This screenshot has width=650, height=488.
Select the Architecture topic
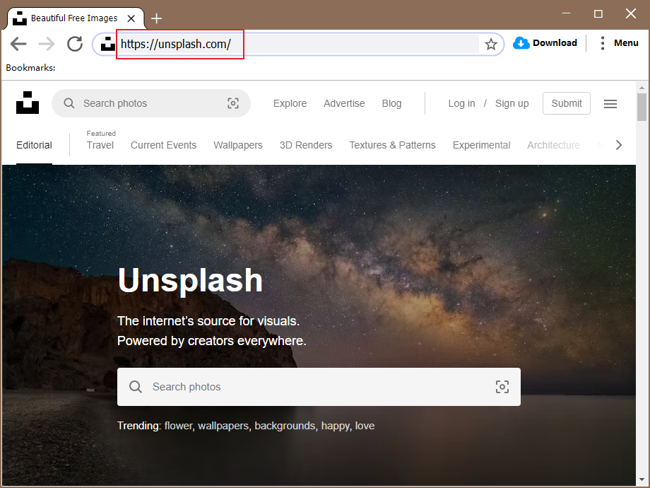coord(553,145)
